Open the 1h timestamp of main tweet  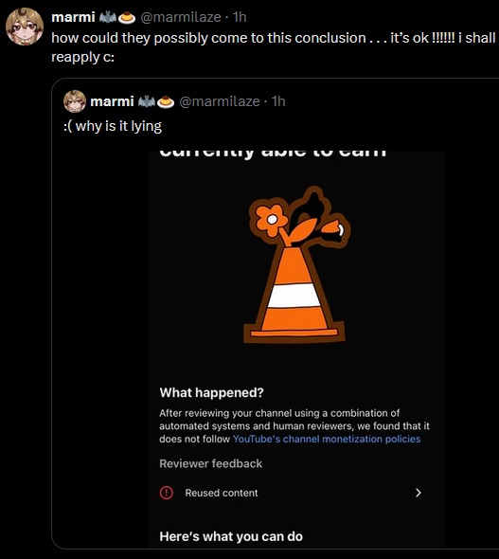click(x=240, y=17)
